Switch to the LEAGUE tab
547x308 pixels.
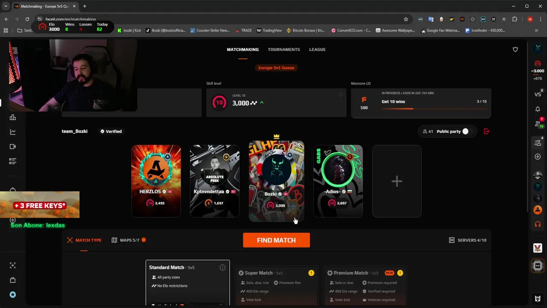tap(318, 50)
